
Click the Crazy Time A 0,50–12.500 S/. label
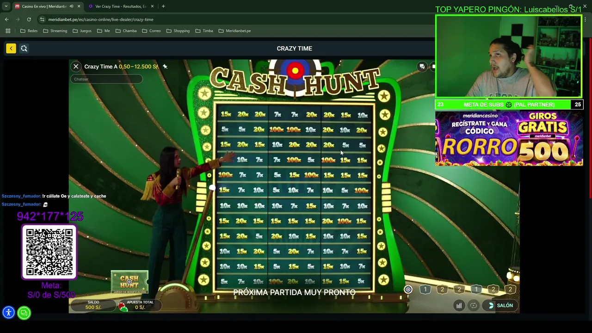(x=121, y=67)
